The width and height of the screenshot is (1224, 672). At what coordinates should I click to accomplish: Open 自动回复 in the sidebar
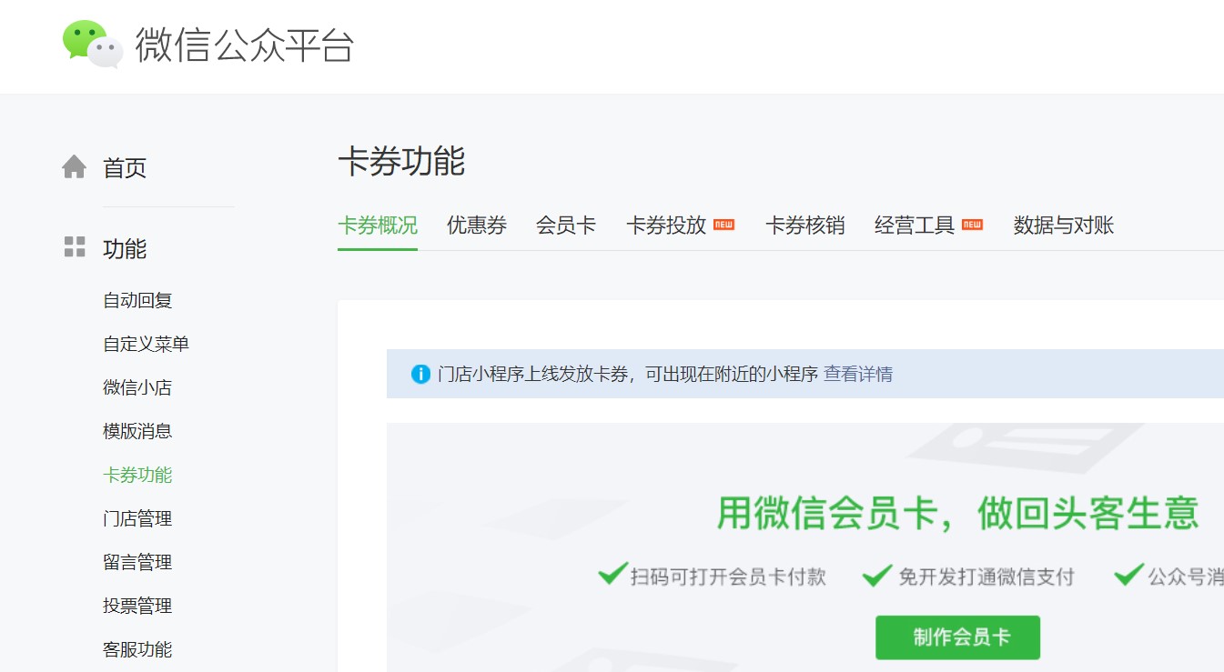tap(137, 300)
